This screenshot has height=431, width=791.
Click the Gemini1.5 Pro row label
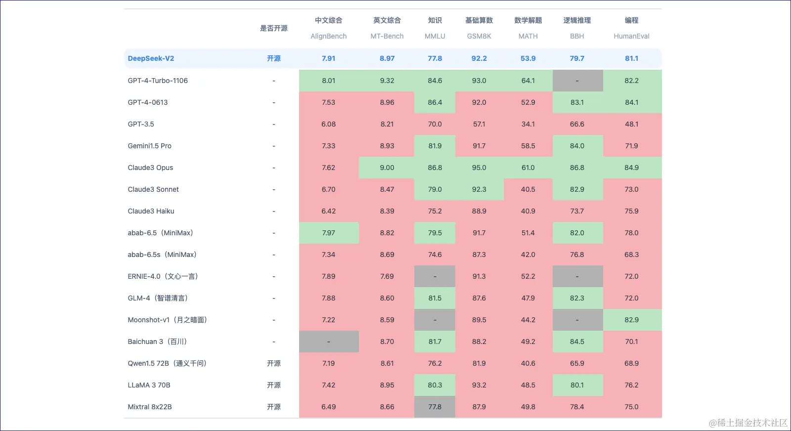coord(149,146)
